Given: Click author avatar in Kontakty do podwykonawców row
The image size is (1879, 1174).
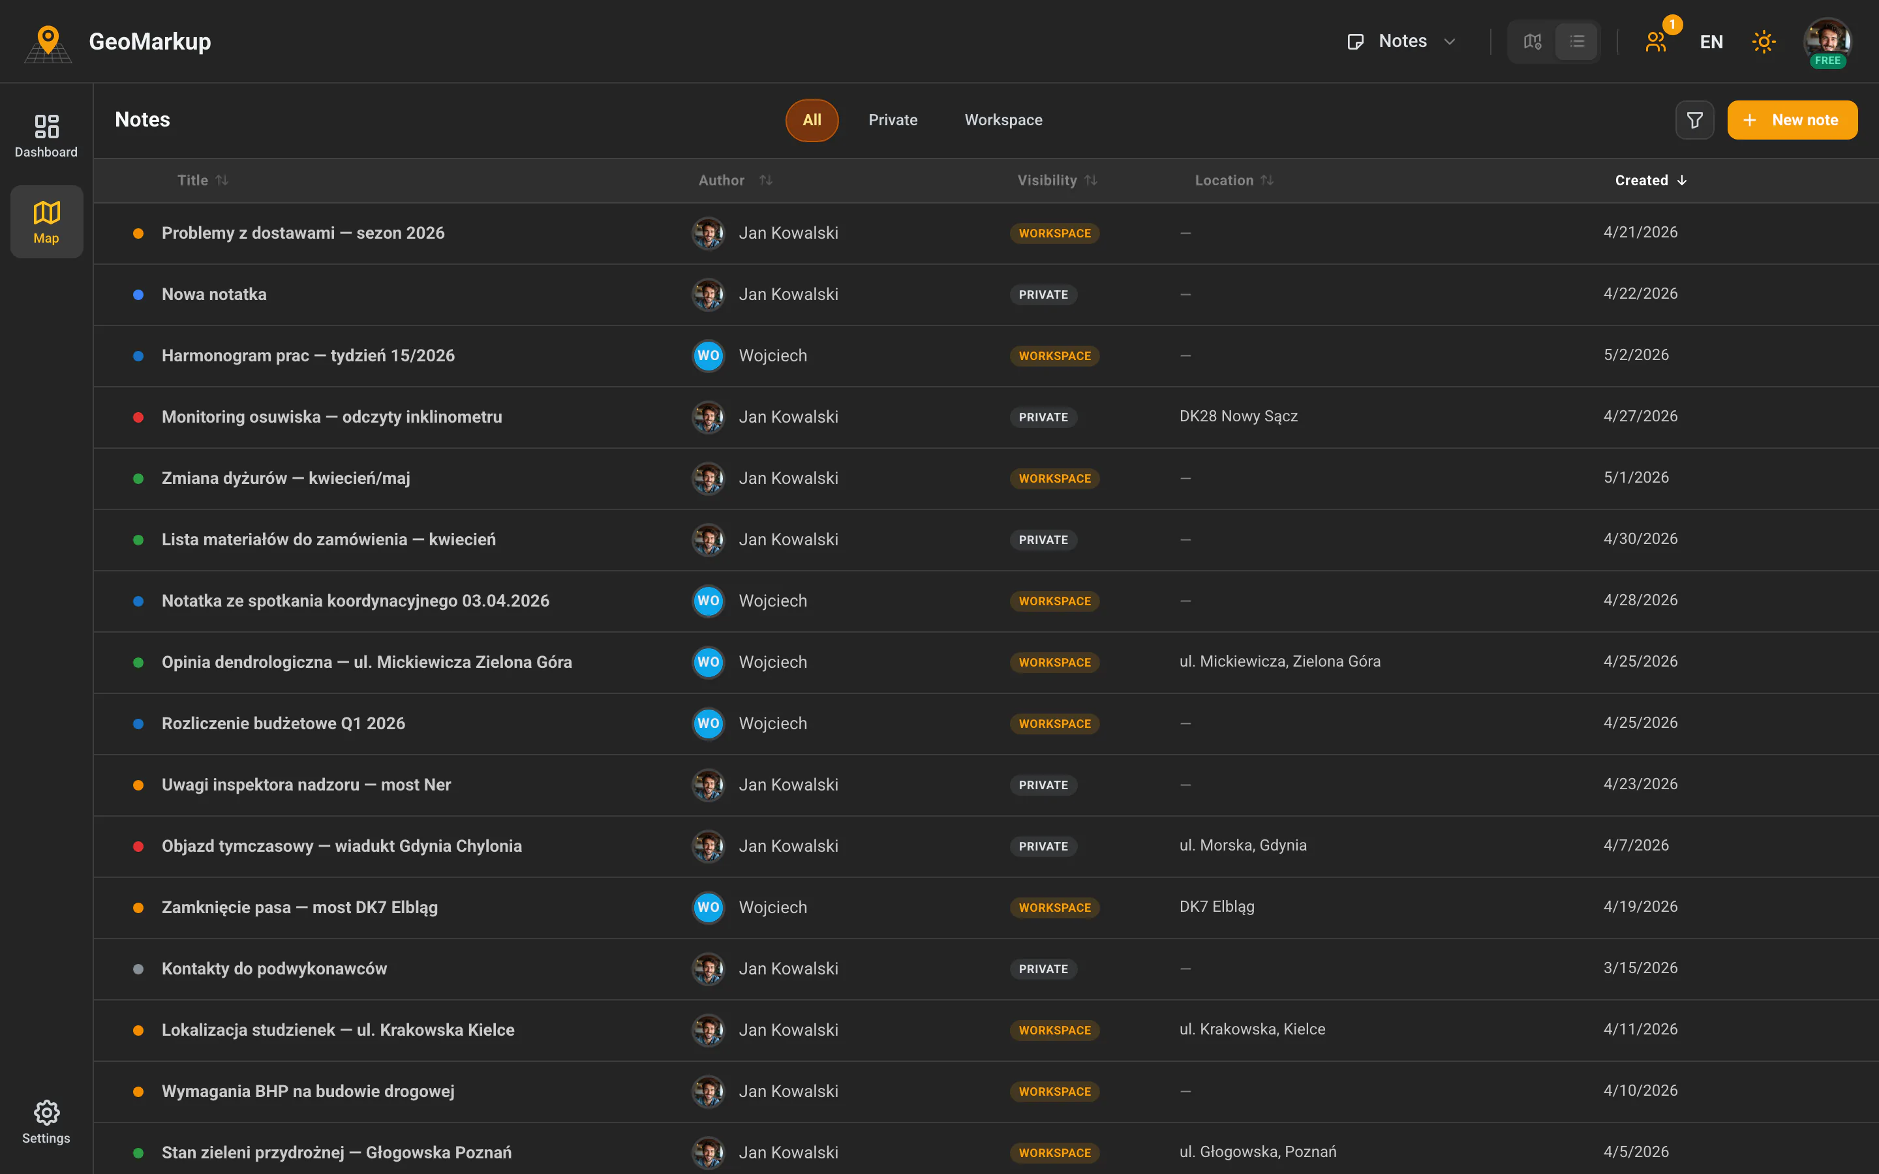Looking at the screenshot, I should 708,969.
